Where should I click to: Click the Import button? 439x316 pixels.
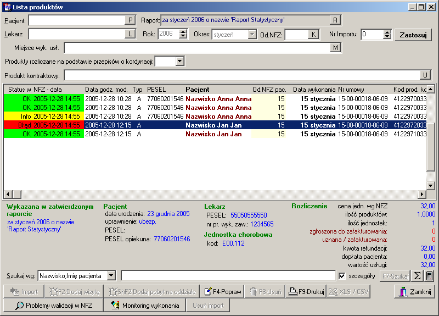point(24,292)
